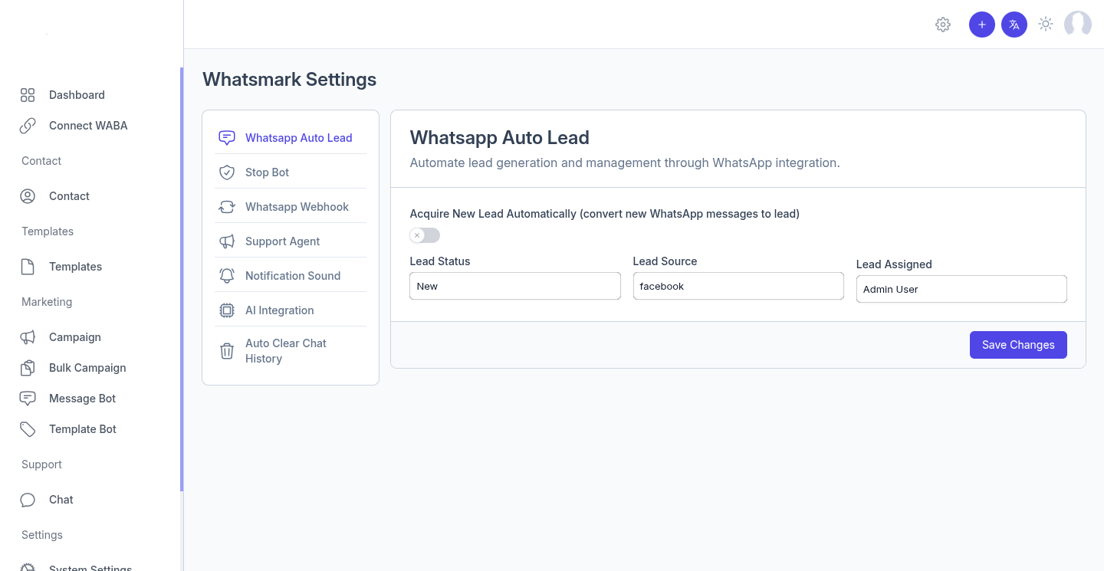This screenshot has width=1104, height=571.
Task: Open the AI Integration settings tab
Action: click(291, 310)
